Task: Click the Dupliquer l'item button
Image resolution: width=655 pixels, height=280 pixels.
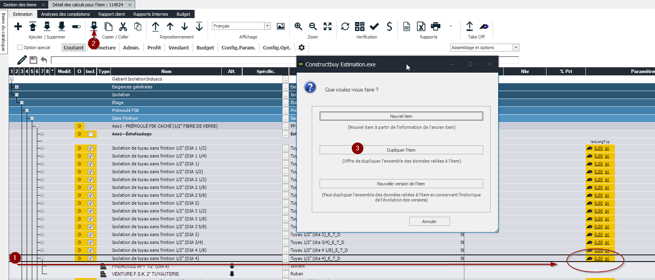Action: coord(401,150)
